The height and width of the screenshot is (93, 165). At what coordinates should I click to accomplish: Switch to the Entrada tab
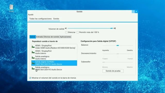click(39, 37)
